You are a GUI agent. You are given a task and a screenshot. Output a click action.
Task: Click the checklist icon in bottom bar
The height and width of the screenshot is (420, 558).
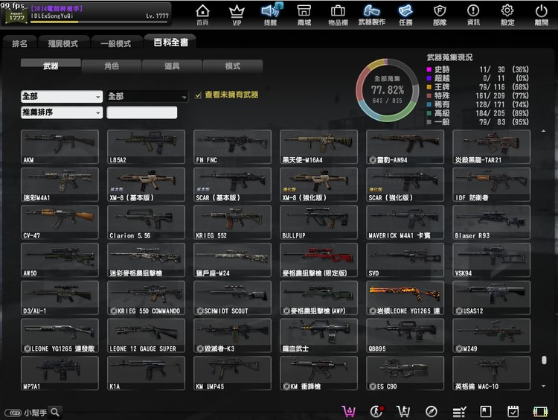coord(460,412)
